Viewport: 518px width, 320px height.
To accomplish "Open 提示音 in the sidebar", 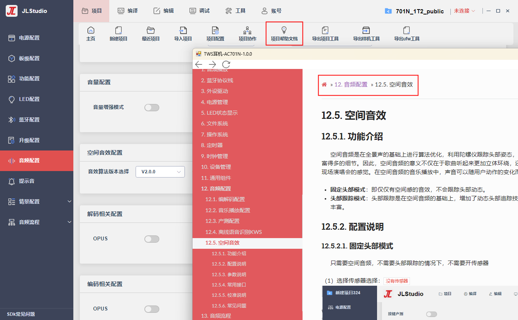I will coord(37,181).
